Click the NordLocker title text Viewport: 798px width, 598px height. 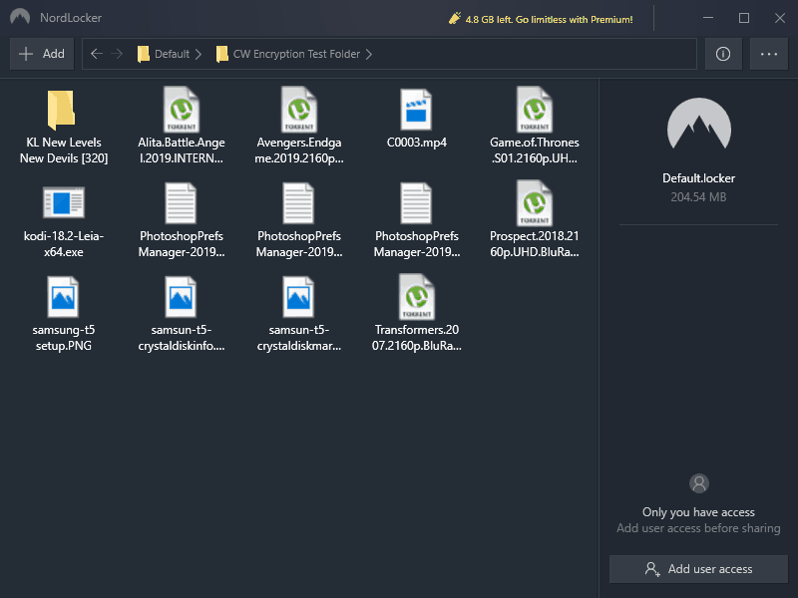(71, 18)
